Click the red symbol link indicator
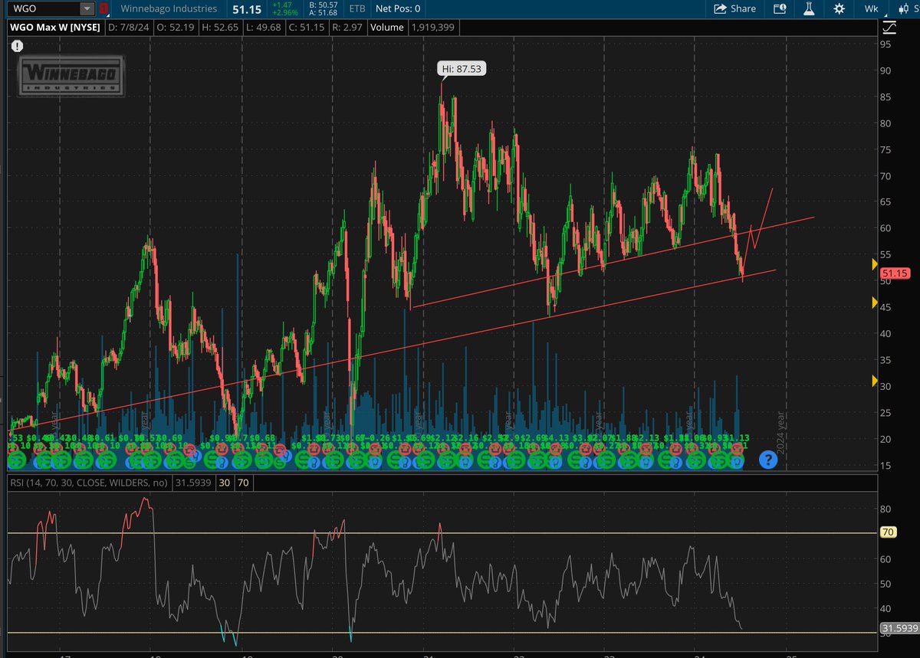 click(103, 9)
